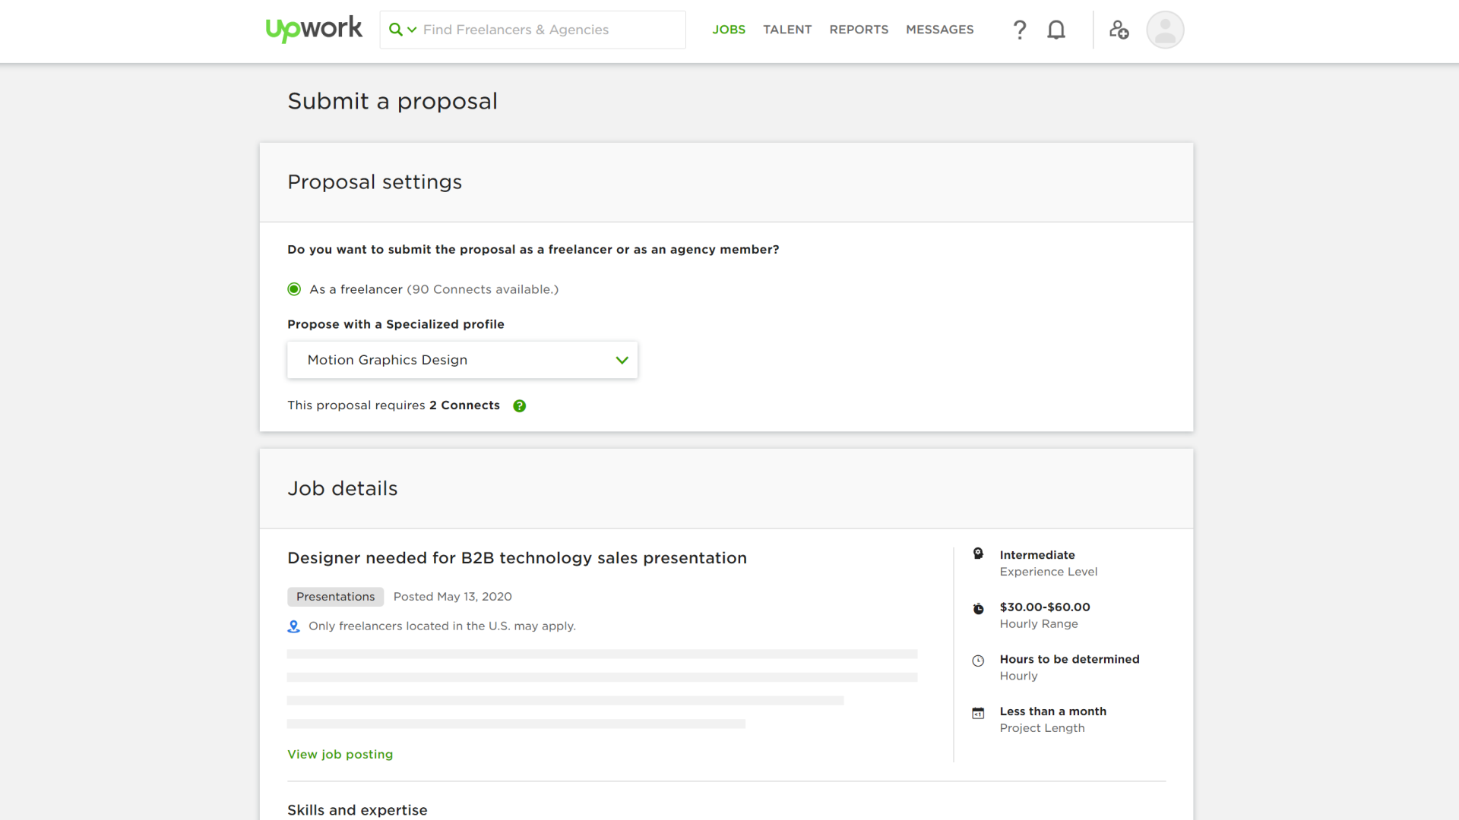Open REPORTS menu item

859,29
